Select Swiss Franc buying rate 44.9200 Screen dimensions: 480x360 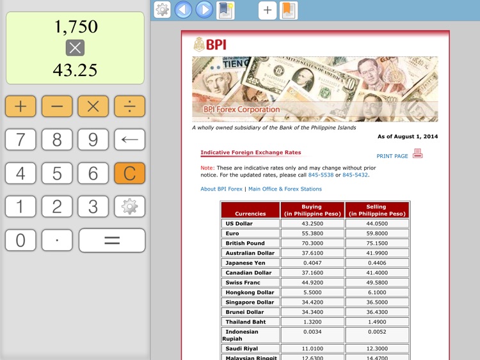click(312, 283)
